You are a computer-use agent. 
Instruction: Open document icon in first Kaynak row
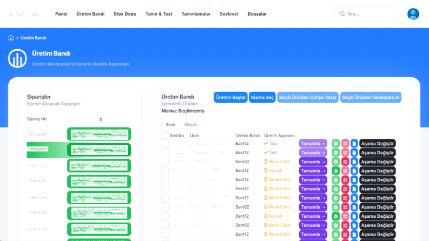(x=354, y=171)
